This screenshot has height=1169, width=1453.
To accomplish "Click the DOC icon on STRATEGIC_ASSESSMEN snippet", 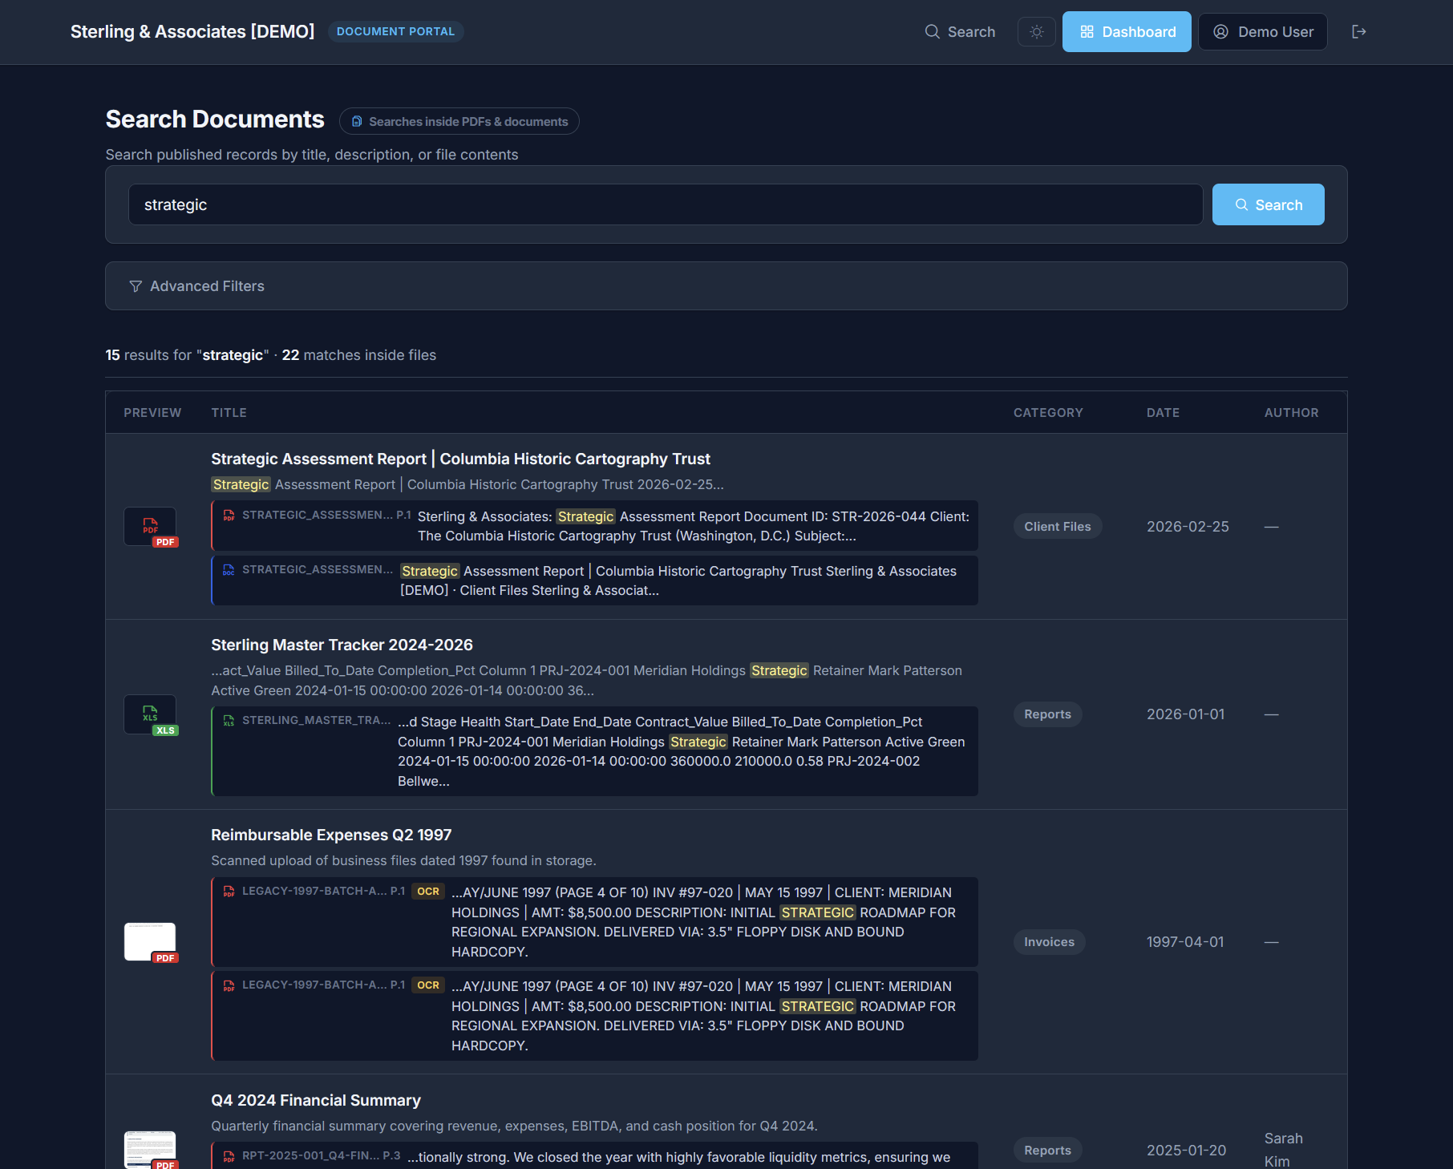I will [229, 570].
